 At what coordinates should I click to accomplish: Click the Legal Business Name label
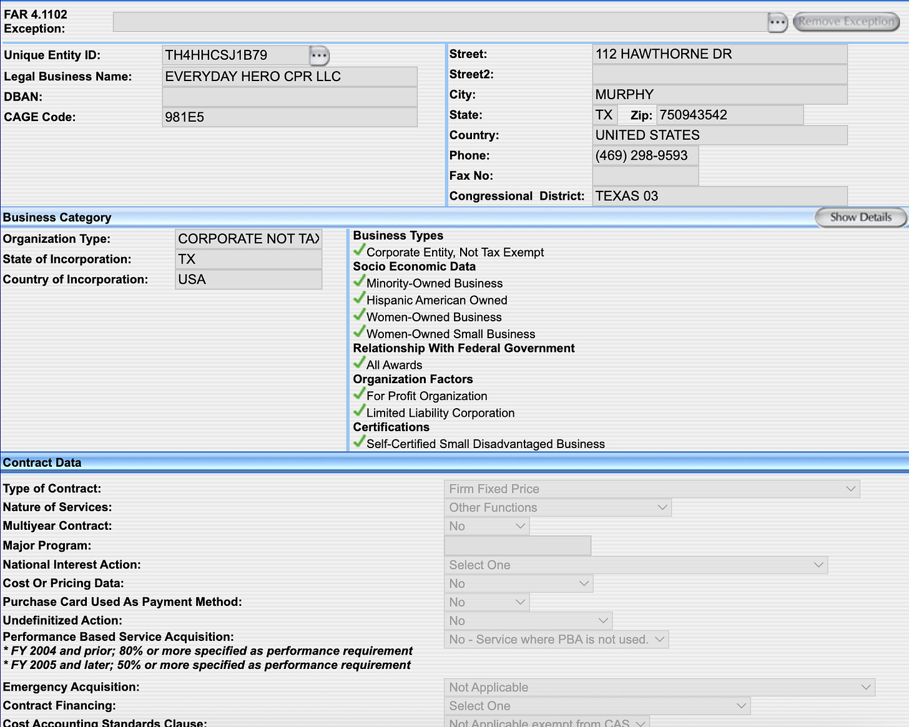click(68, 77)
